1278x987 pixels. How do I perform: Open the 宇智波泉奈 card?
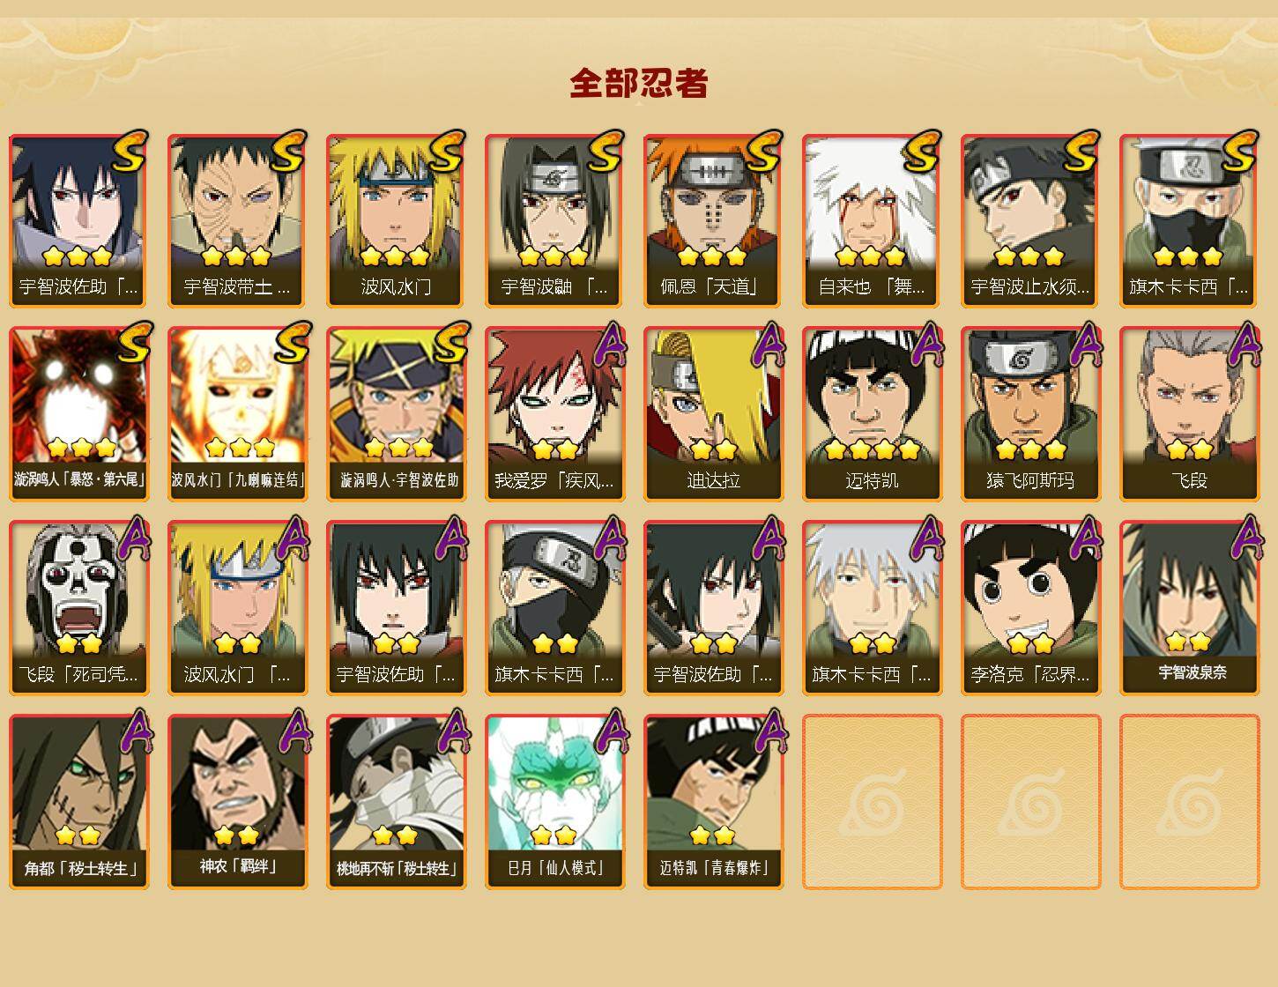tap(1189, 608)
